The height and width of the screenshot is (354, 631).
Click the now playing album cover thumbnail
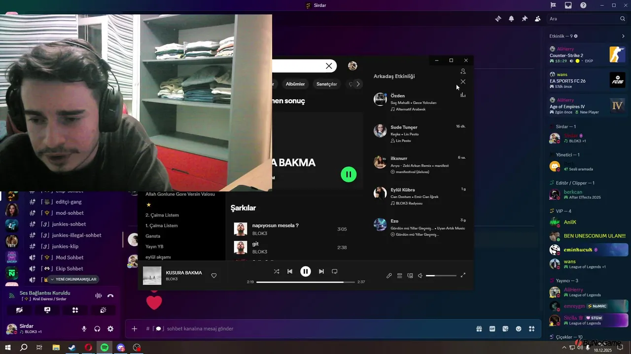[152, 275]
